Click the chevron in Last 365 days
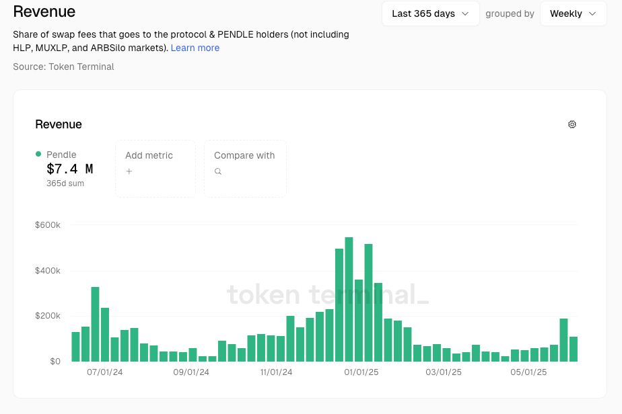622x414 pixels. 465,13
